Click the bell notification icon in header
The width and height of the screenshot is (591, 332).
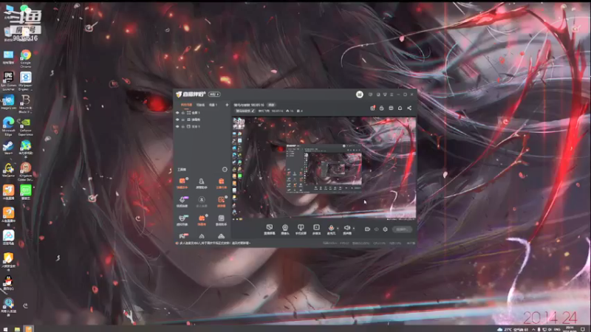pos(400,108)
